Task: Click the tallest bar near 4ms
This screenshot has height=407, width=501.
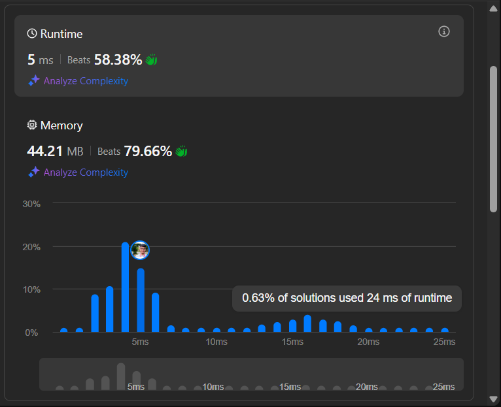Action: [x=126, y=287]
